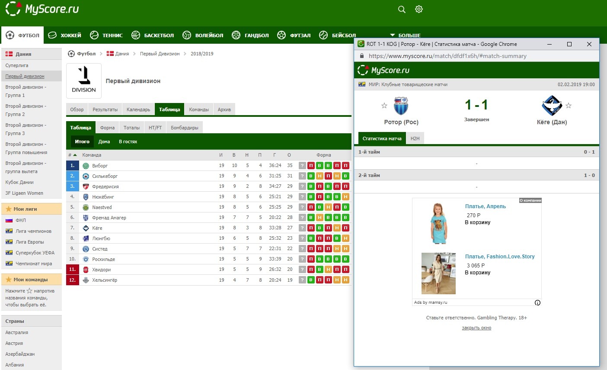The image size is (607, 370).
Task: Click the blue dress ad thumbnail
Action: (x=438, y=223)
